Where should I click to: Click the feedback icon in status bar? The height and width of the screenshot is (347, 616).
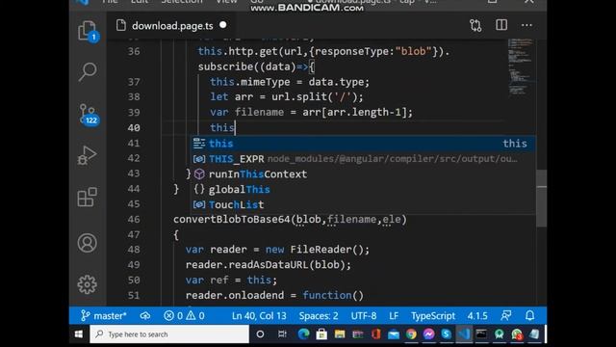pos(506,315)
